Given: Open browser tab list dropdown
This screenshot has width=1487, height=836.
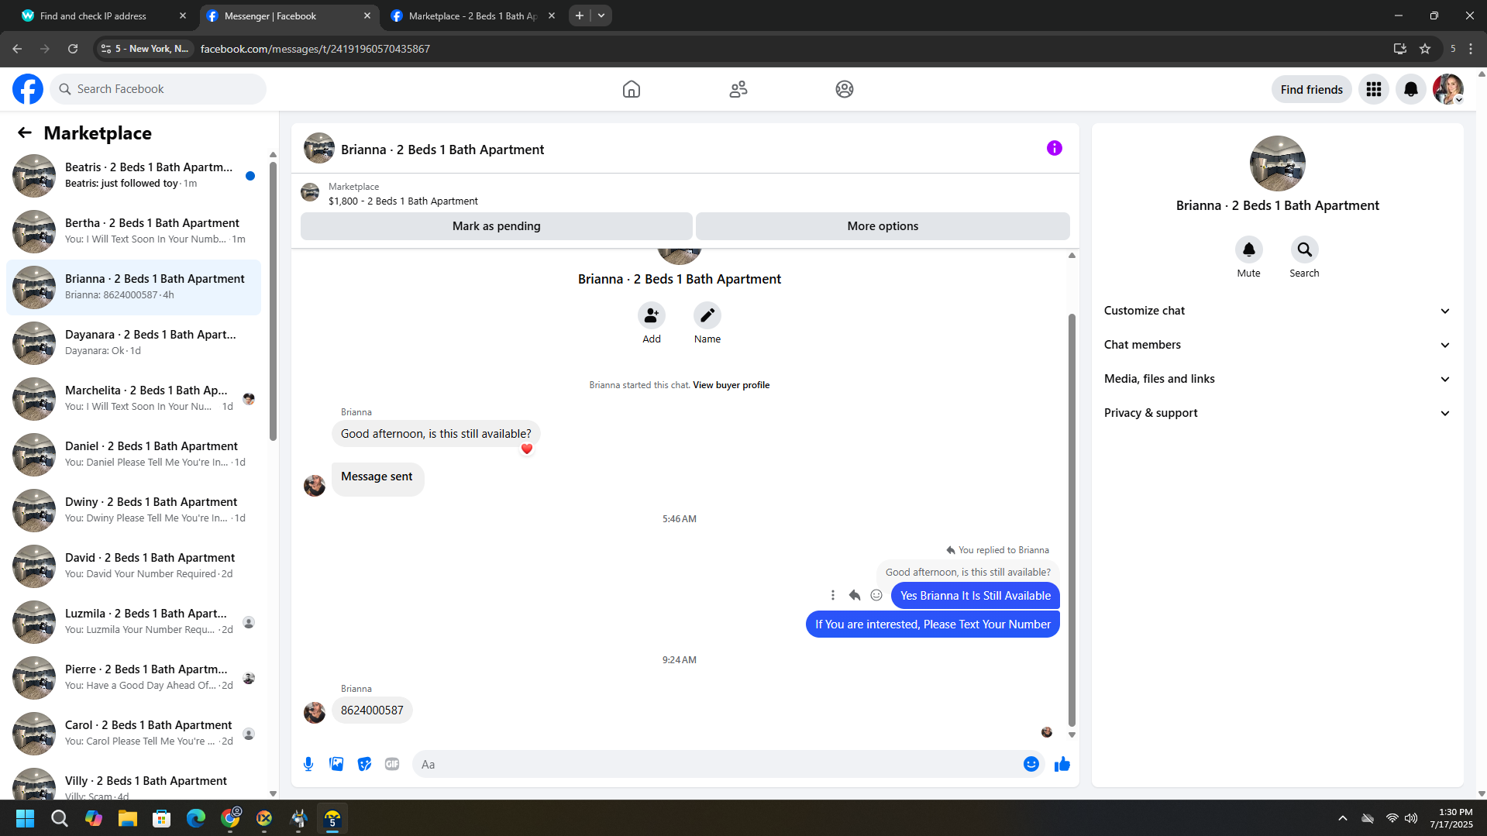Looking at the screenshot, I should click(x=601, y=15).
